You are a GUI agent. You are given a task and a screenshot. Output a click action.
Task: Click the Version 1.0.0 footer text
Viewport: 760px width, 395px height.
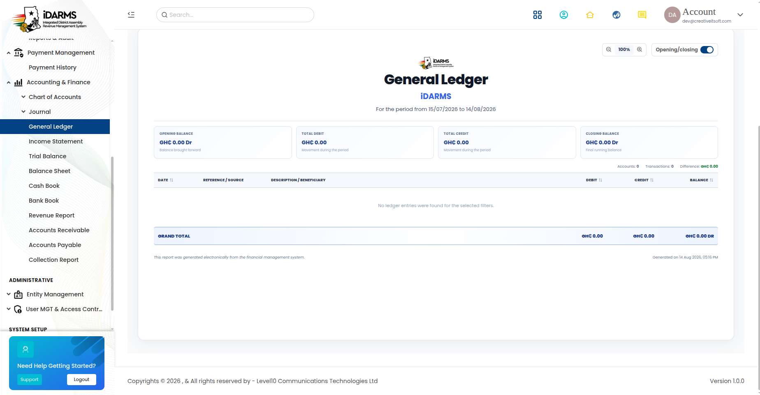[727, 381]
